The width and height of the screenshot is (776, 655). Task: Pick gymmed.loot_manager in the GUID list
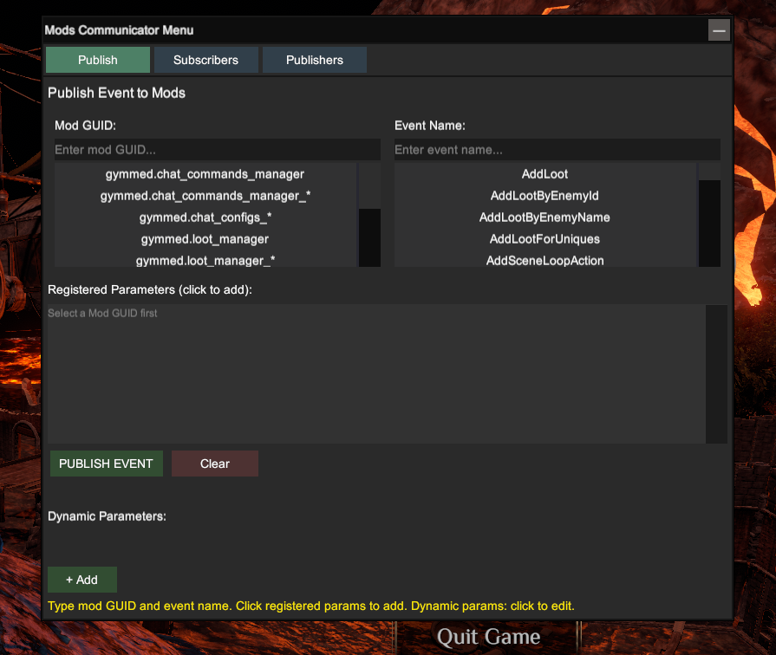coord(205,239)
